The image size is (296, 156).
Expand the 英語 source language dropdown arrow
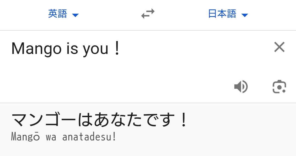75,15
